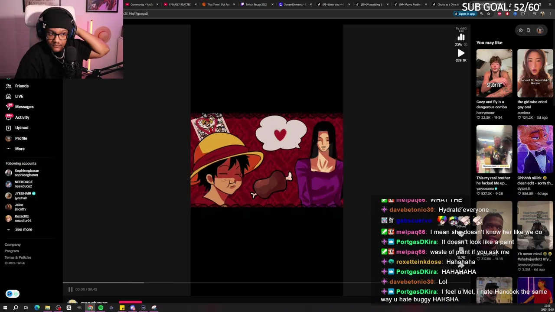Screen dimensions: 555x312
Task: Pause the TikTok video playback
Action: click(x=70, y=289)
